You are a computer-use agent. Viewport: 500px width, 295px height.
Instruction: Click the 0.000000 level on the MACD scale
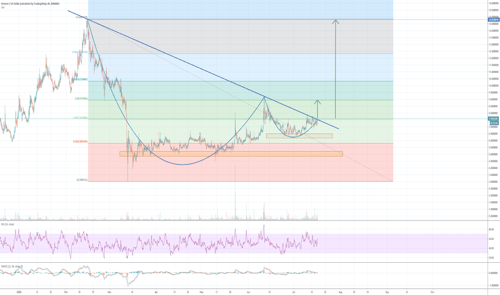coord(494,273)
